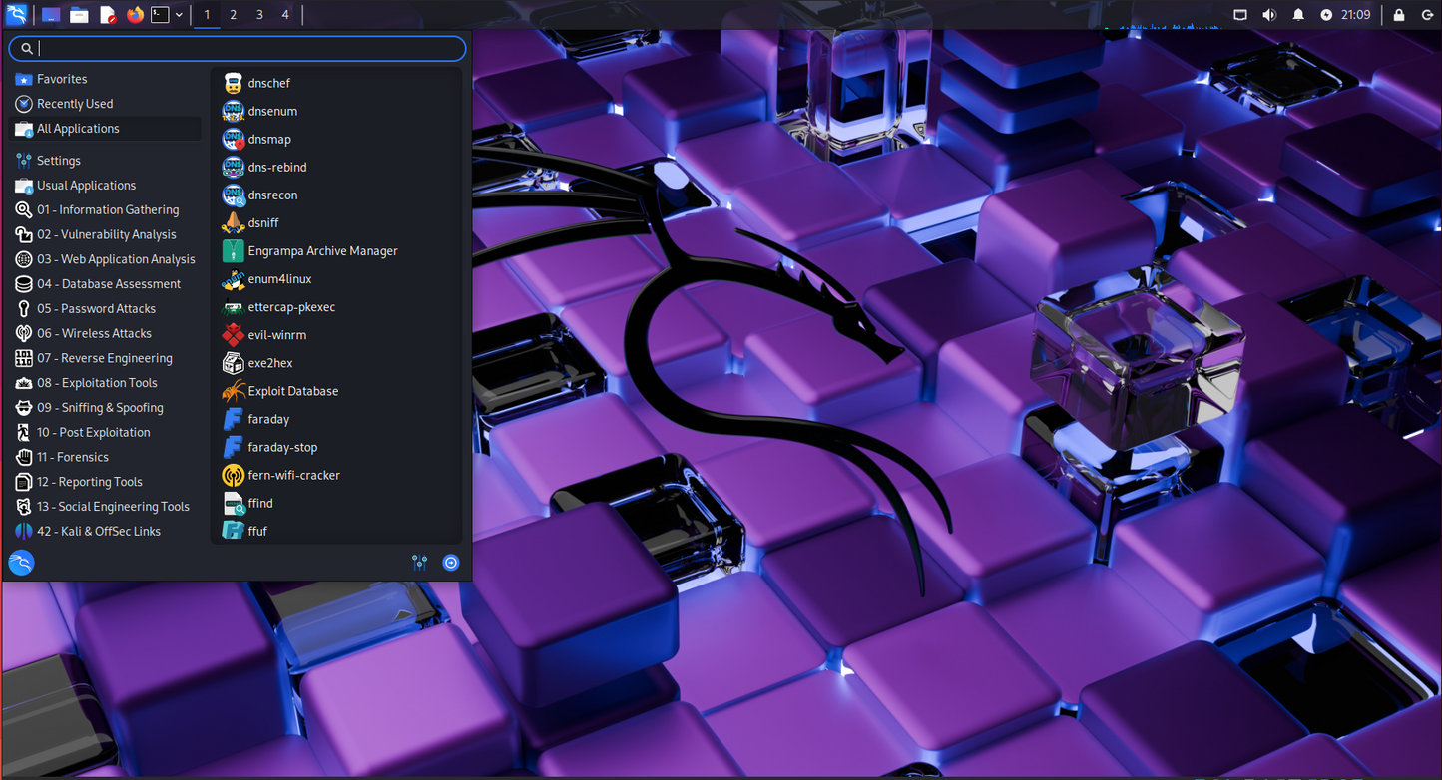
Task: Open 12 - Reporting Tools category
Action: [x=105, y=482]
